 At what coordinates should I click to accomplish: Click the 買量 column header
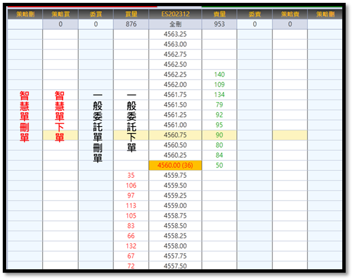click(x=131, y=14)
